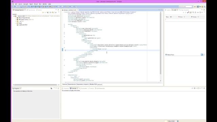Open the Run menu
Viewport: 217px width, 122px height.
coord(40,4)
